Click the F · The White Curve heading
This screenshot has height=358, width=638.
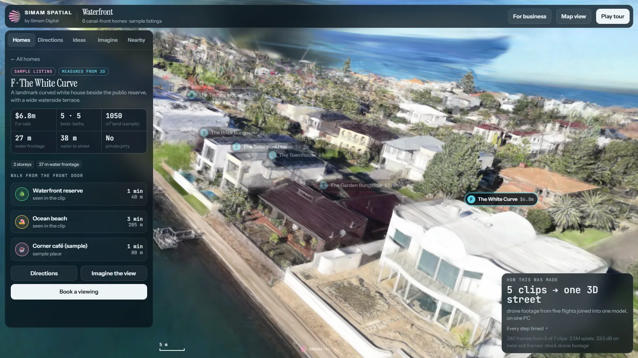pyautogui.click(x=44, y=83)
